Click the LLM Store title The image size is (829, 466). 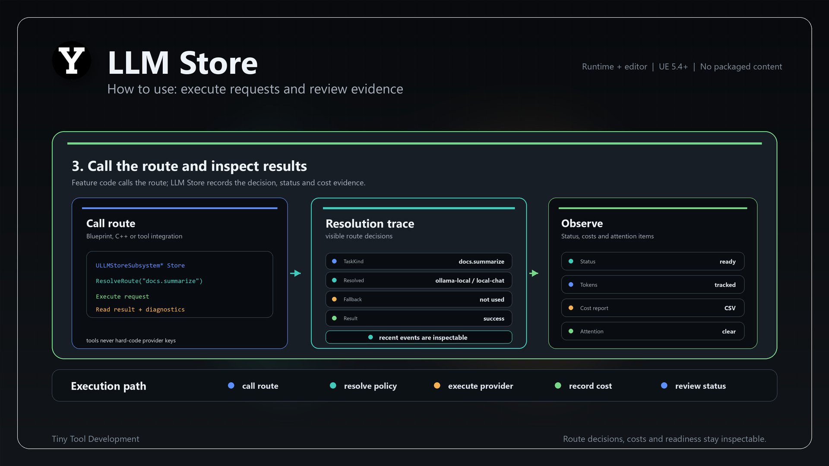tap(182, 63)
